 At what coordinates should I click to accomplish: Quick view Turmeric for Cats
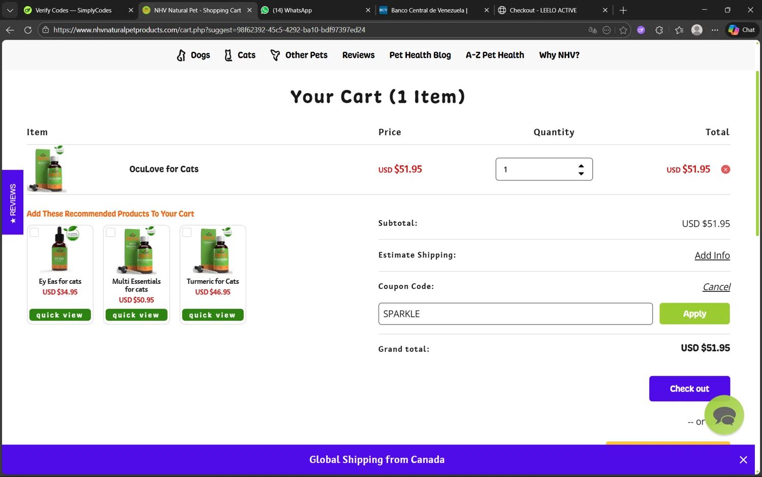[213, 315]
